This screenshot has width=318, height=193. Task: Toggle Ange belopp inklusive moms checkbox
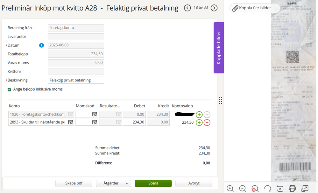pyautogui.click(x=9, y=90)
